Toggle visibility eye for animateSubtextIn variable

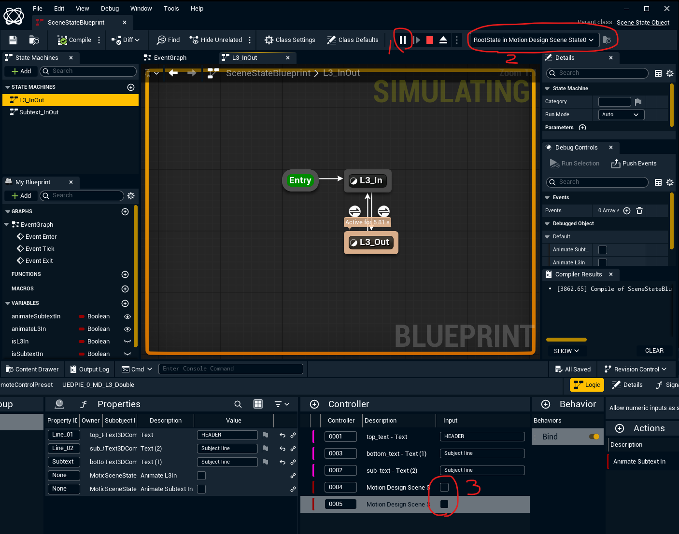127,316
